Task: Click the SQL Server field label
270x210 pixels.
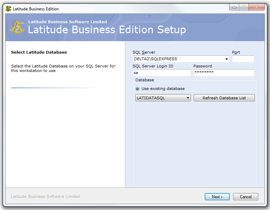Action: 144,53
